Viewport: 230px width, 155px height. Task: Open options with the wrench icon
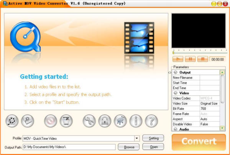[x=89, y=121]
